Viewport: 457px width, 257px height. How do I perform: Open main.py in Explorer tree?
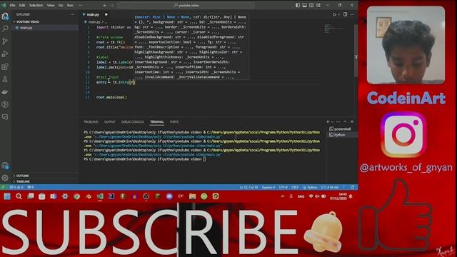tap(26, 28)
